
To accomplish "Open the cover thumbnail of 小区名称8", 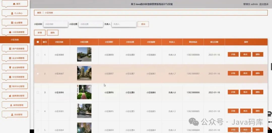I will [84, 54].
